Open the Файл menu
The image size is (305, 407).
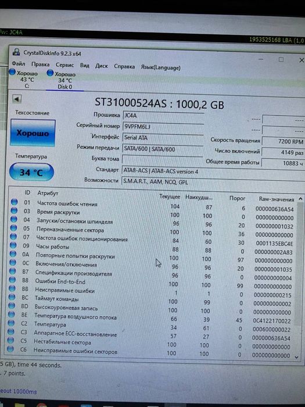click(19, 63)
